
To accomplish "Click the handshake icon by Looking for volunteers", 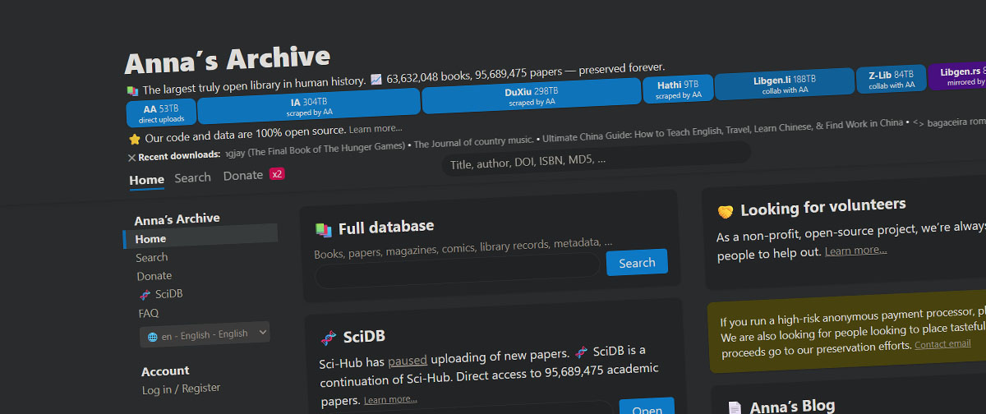I will click(726, 212).
